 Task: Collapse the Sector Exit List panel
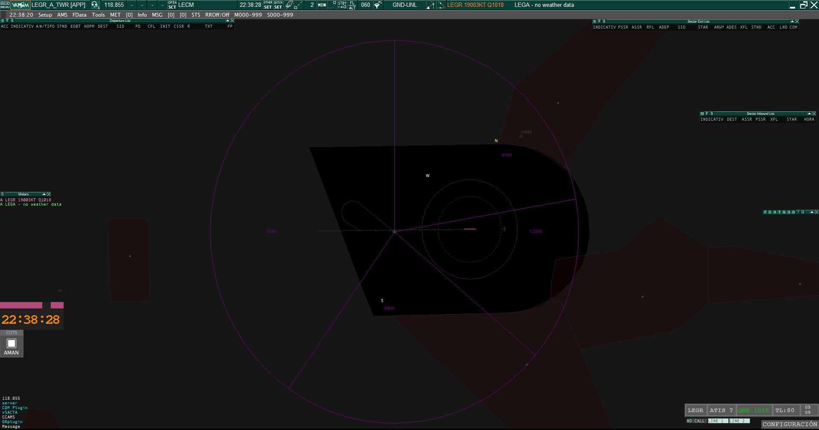(x=792, y=21)
